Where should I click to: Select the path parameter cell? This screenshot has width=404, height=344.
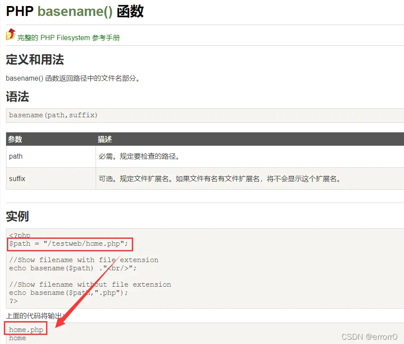click(51, 156)
